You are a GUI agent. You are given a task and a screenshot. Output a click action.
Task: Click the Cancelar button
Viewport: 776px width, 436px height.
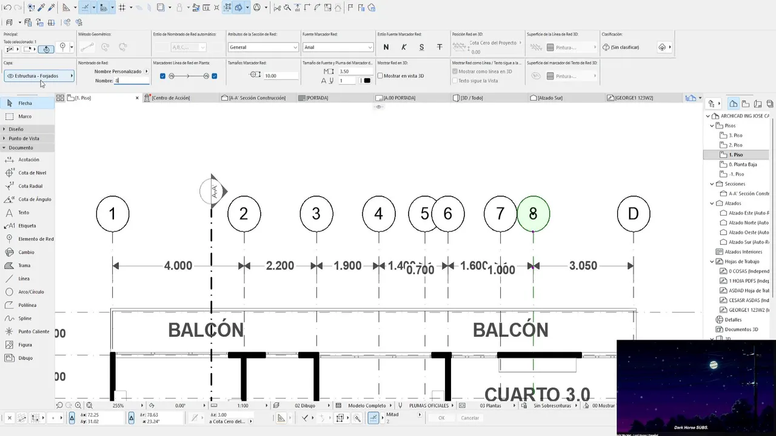(470, 418)
